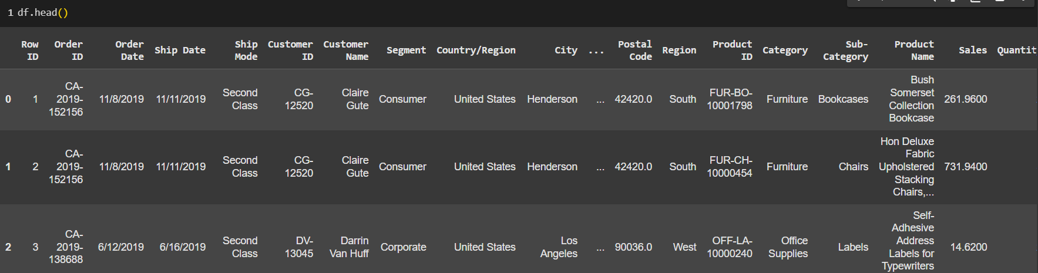Click the Postal Code column header
The height and width of the screenshot is (273, 1038).
click(635, 50)
